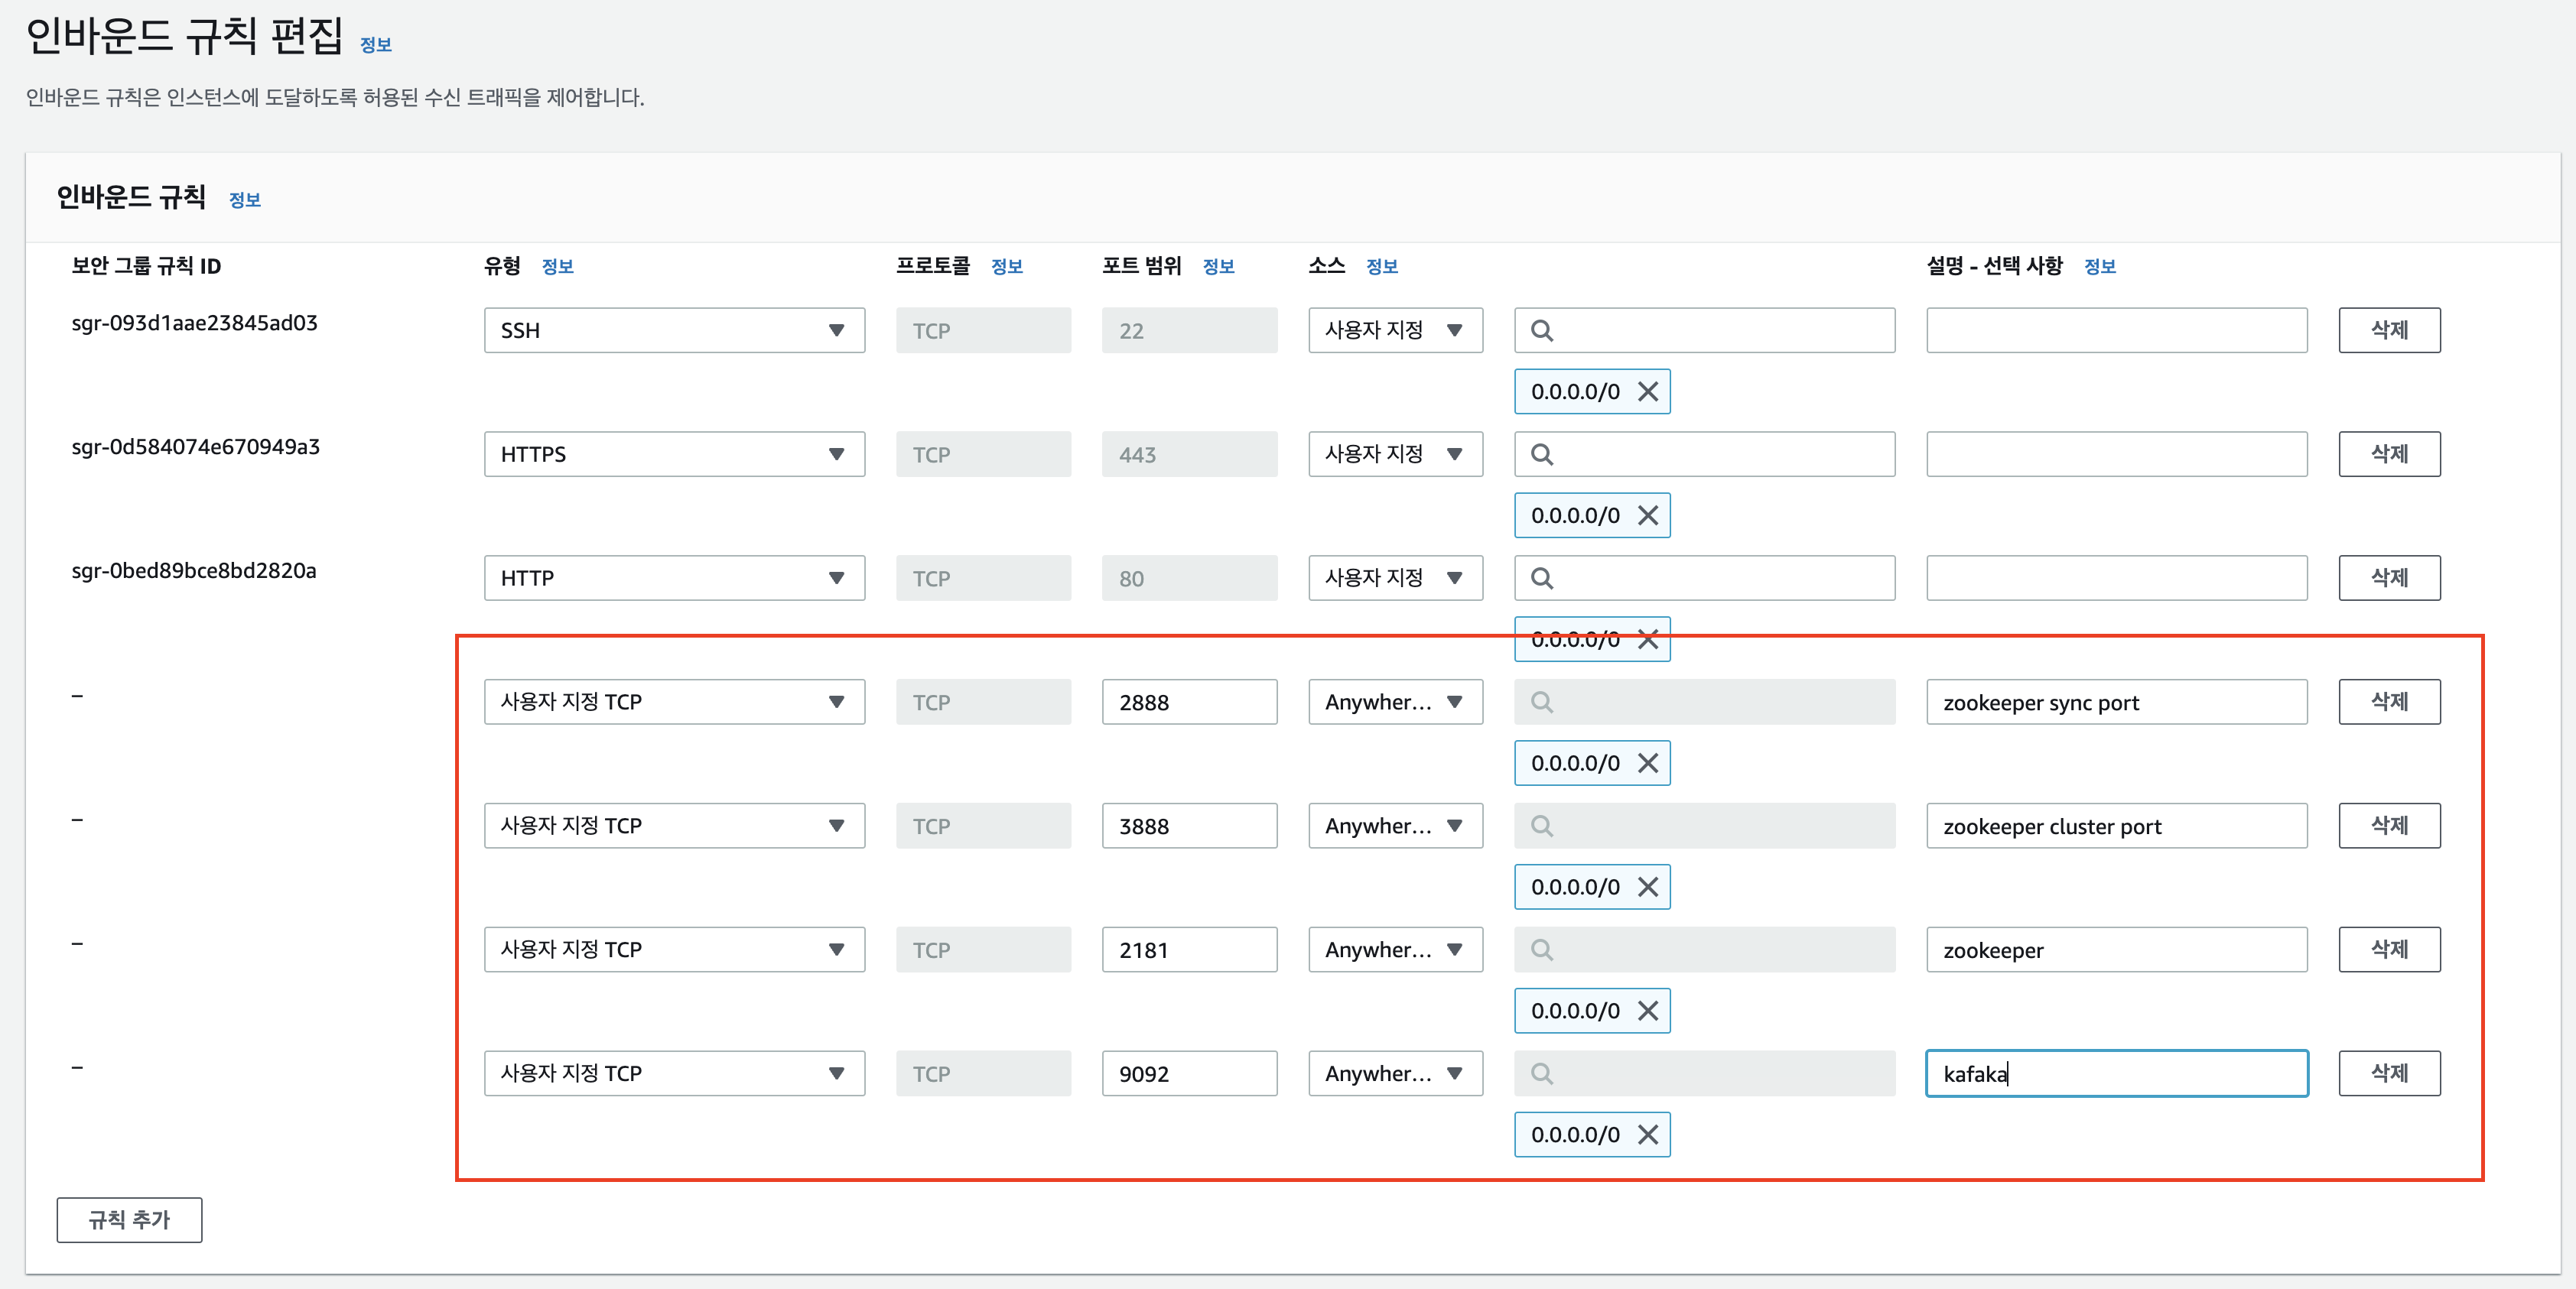Click 삭제 button for the HTTPS rule

pos(2389,455)
